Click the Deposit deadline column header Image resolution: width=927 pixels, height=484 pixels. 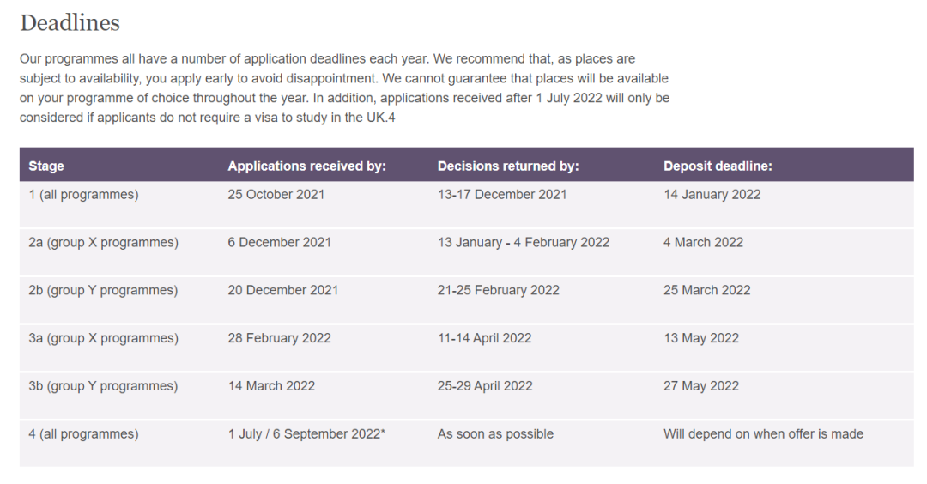coord(718,166)
